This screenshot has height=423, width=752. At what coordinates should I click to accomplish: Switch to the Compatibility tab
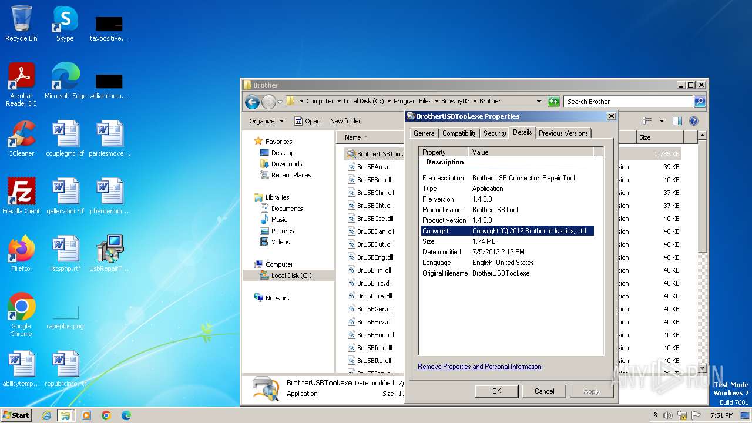459,133
